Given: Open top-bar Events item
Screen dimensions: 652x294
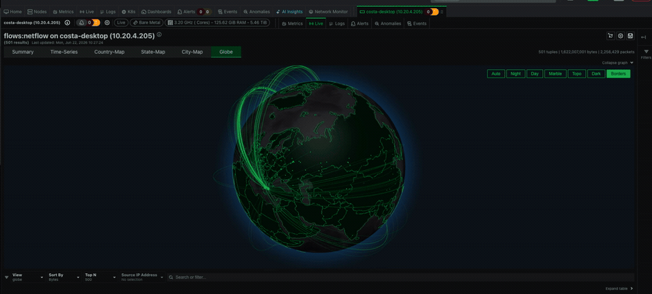Looking at the screenshot, I should pyautogui.click(x=228, y=12).
